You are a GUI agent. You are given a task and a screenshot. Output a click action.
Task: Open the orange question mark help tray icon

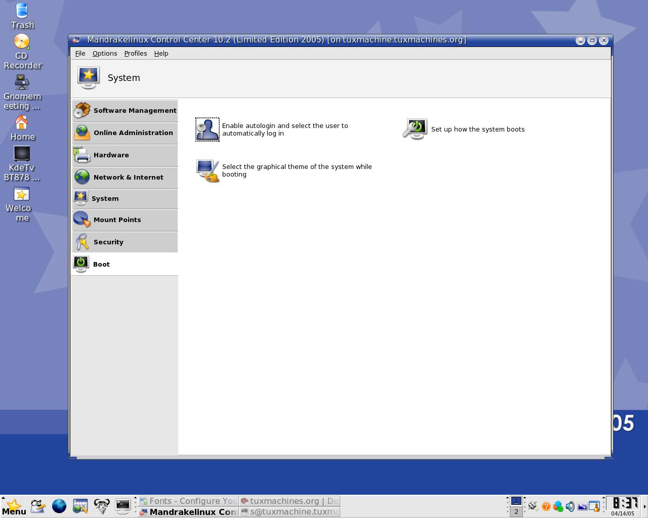tap(546, 506)
